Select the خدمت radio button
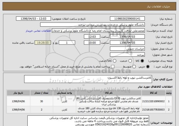 (x=130, y=61)
